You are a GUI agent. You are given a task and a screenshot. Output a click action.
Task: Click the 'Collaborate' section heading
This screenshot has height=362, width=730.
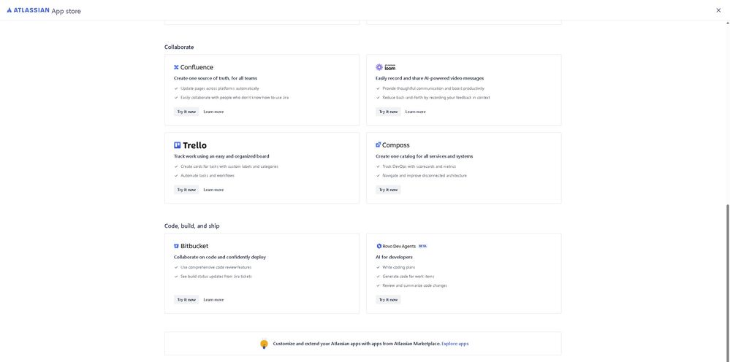pos(179,47)
